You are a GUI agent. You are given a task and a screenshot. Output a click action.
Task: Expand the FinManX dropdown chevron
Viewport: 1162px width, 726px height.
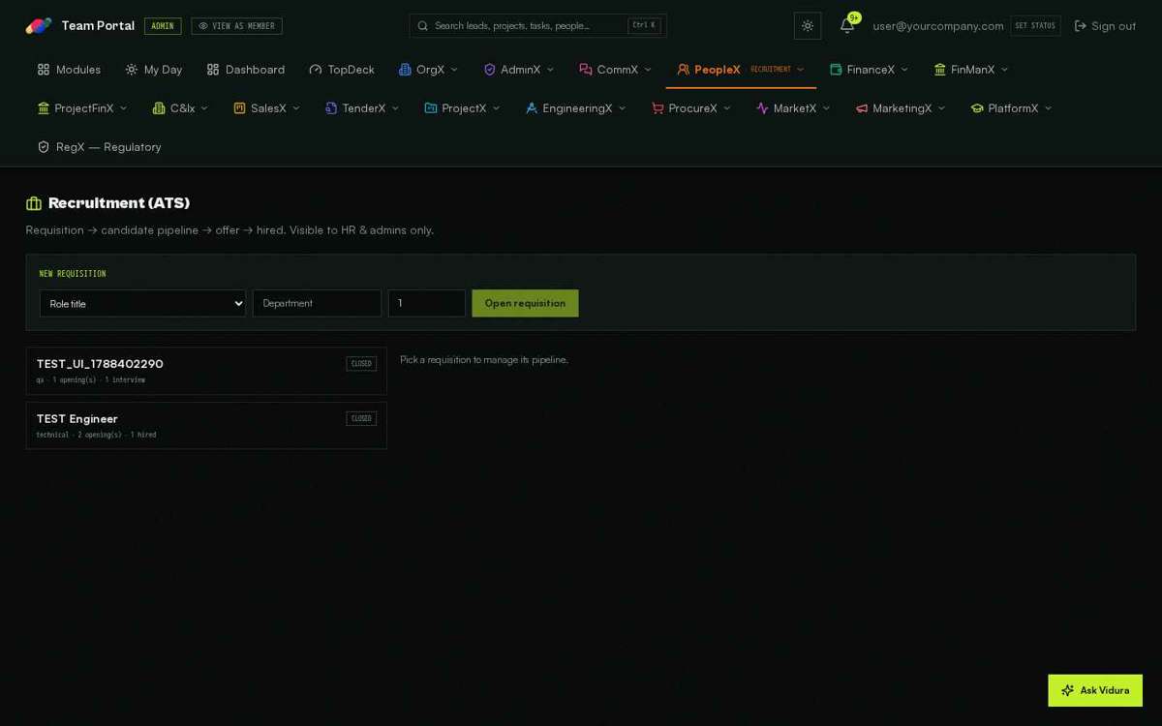1004,70
